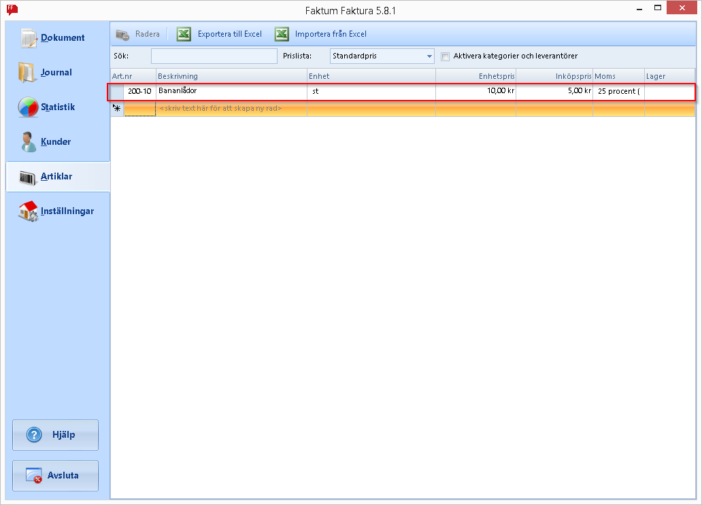Click Exportera till Excel

219,34
